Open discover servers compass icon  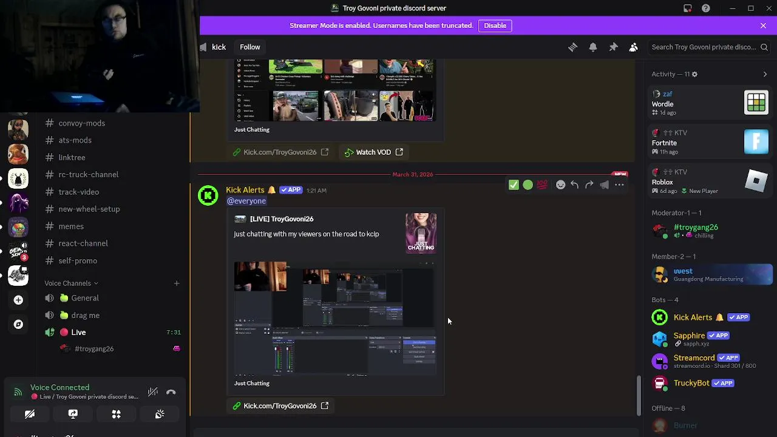tap(18, 324)
